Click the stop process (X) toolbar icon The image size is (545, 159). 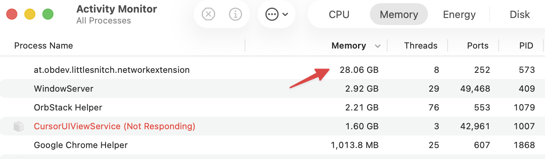[x=208, y=14]
